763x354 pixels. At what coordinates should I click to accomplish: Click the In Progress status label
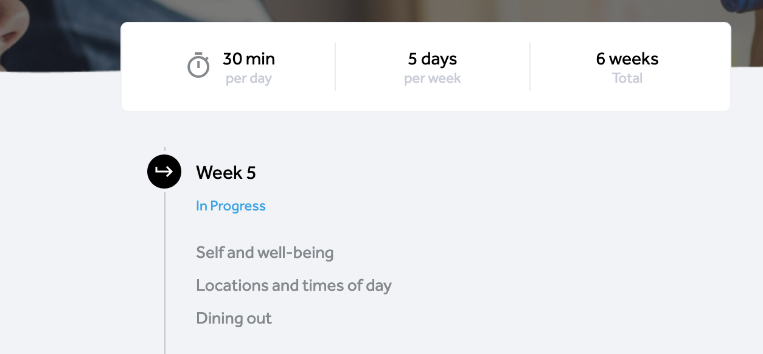[231, 206]
